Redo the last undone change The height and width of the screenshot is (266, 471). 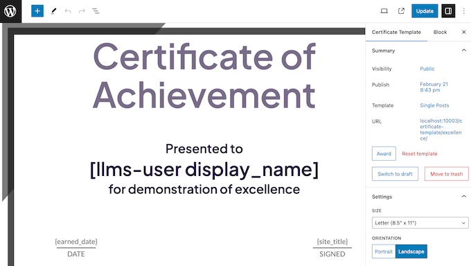coord(82,11)
